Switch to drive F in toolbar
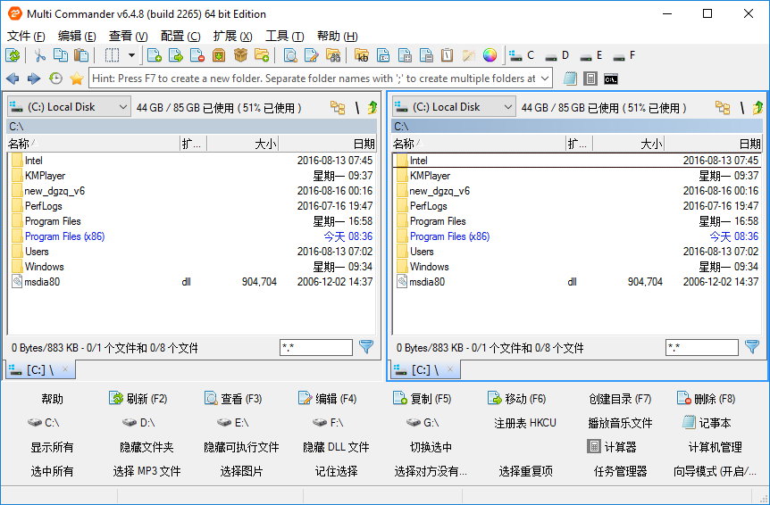The height and width of the screenshot is (505, 770). [x=624, y=55]
